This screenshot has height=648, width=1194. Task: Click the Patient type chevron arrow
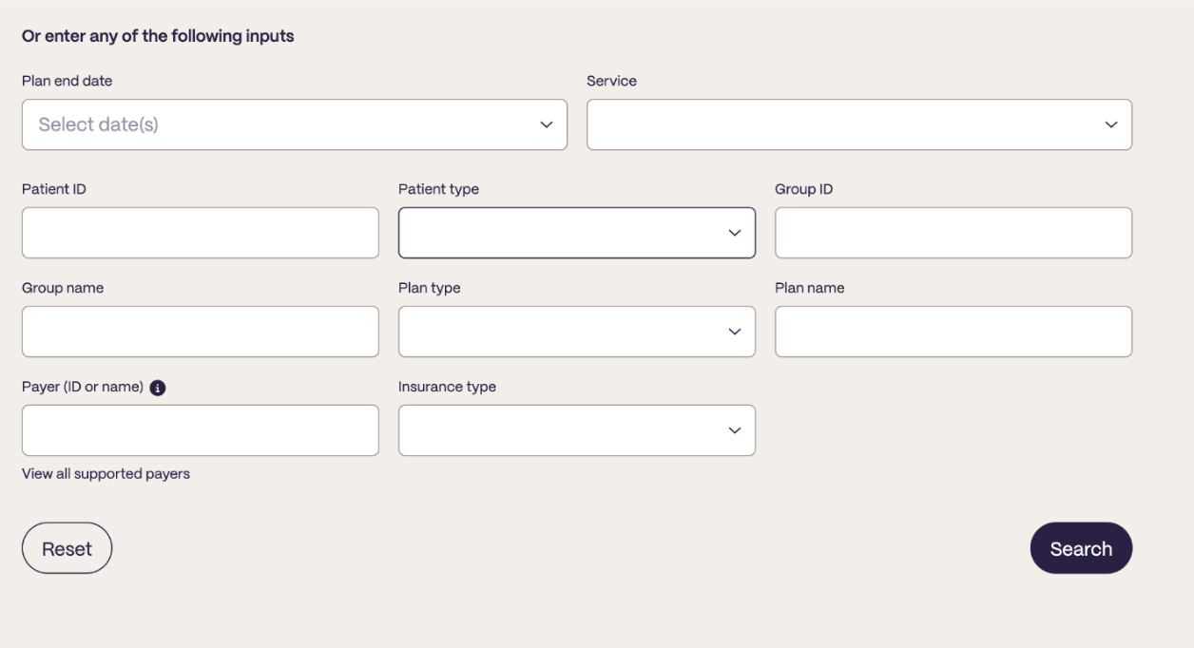pyautogui.click(x=734, y=233)
